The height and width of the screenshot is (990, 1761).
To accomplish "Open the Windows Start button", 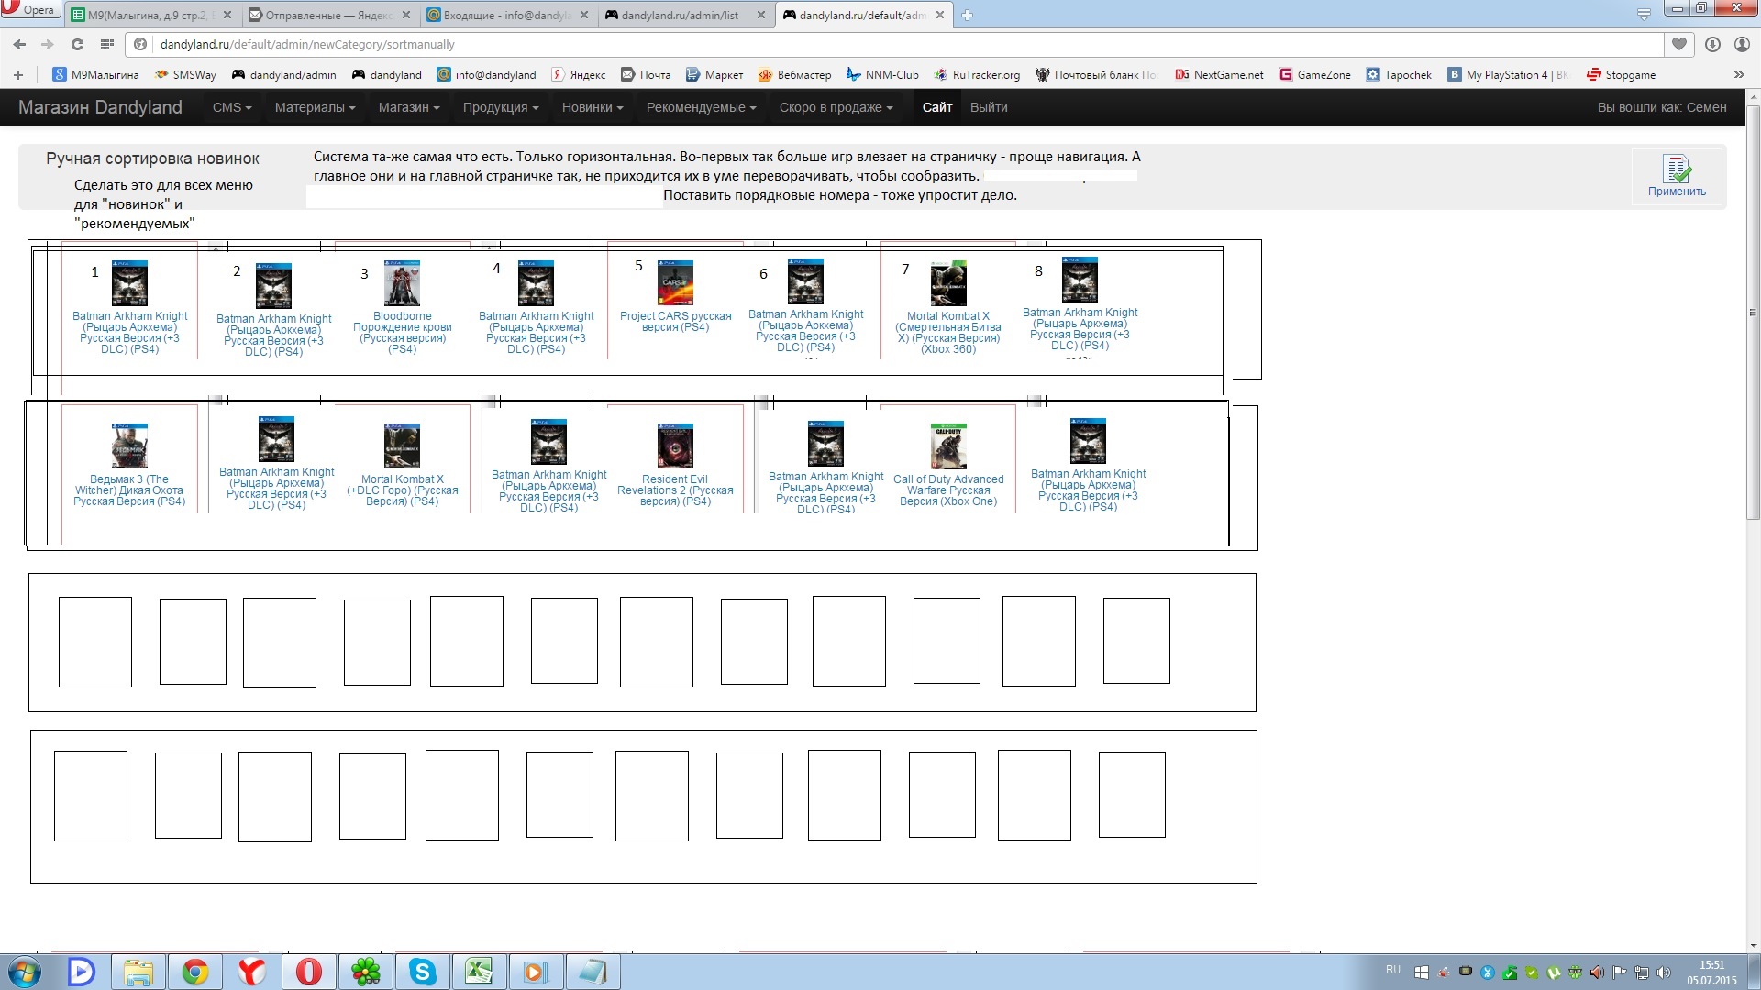I will click(25, 972).
